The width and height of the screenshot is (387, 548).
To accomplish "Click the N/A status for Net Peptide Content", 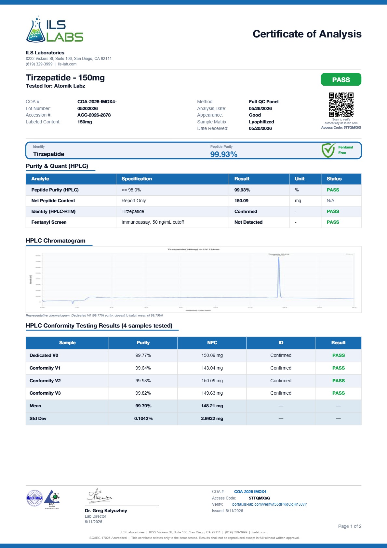I will pyautogui.click(x=330, y=201).
